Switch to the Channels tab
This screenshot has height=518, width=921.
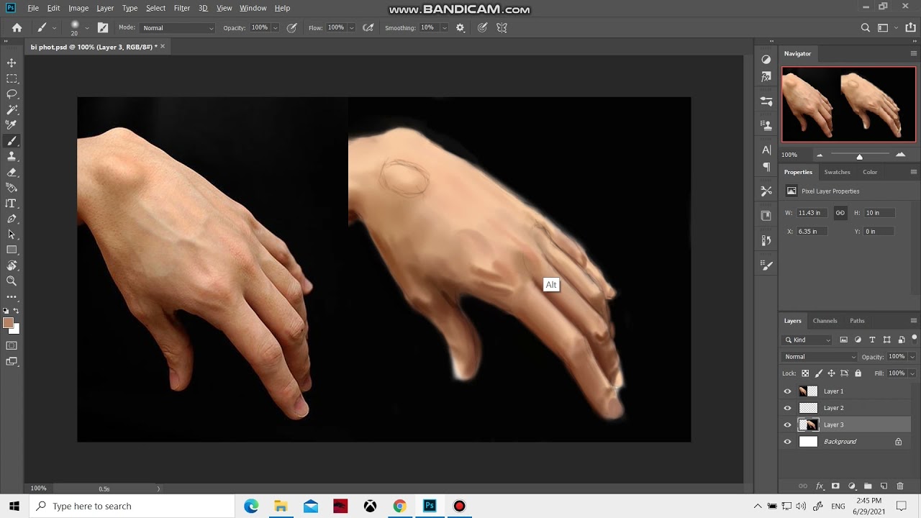[825, 321]
